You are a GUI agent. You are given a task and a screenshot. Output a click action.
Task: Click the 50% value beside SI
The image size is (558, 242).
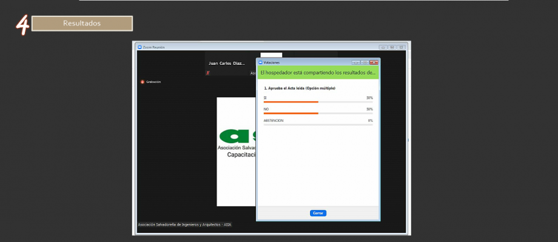point(370,97)
